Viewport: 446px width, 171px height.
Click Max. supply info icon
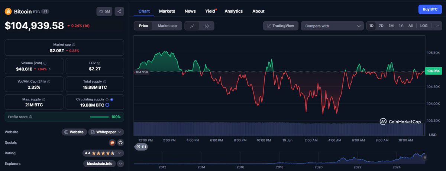(x=44, y=99)
